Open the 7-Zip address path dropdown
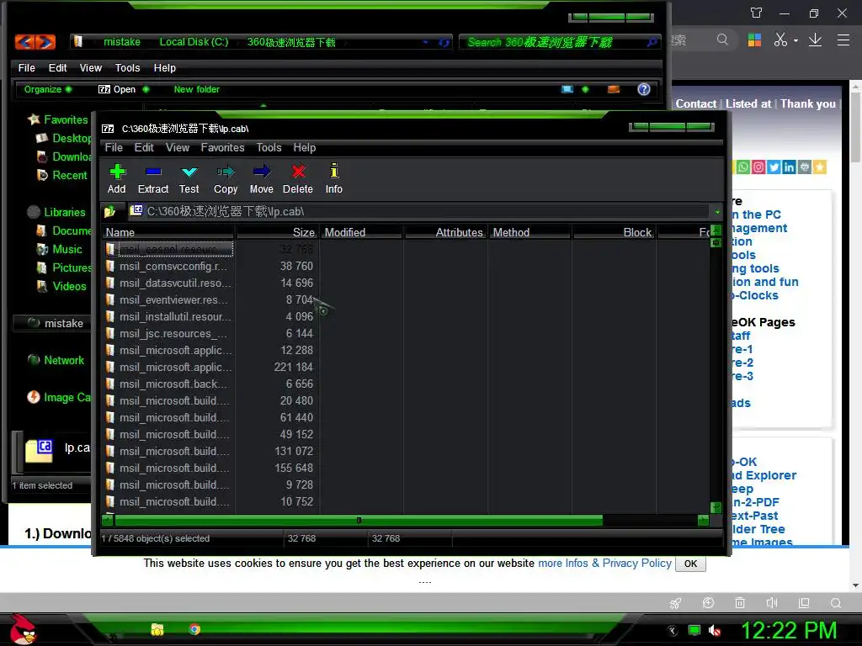Screen dimensions: 862x646 click(x=717, y=211)
